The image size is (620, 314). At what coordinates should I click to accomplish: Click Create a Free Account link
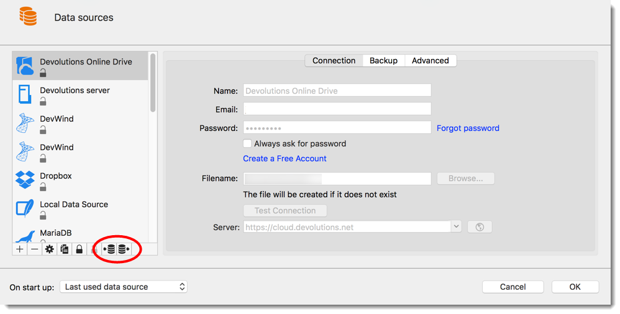285,158
